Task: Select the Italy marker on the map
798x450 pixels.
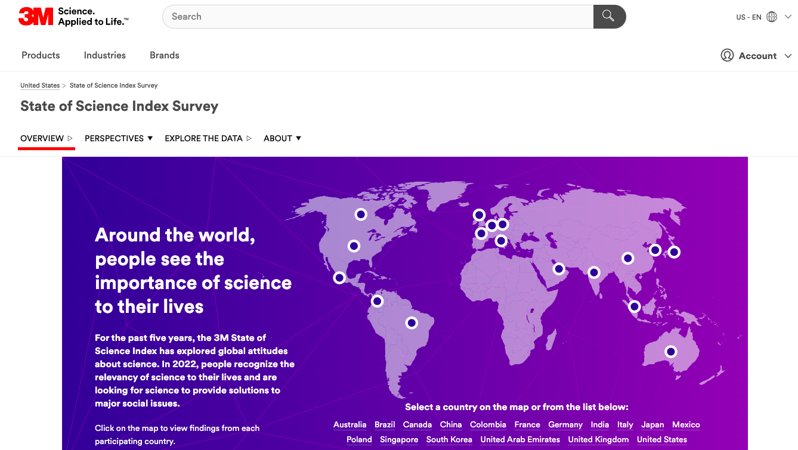Action: point(501,241)
